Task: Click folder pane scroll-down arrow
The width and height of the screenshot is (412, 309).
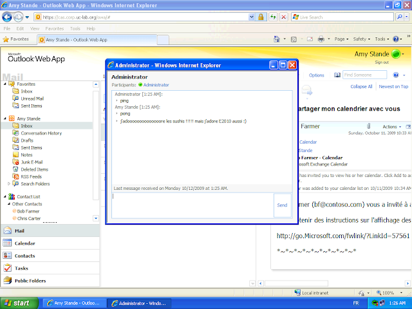Action: pyautogui.click(x=96, y=218)
